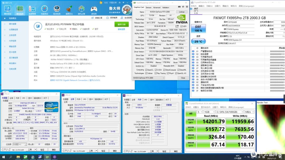Click 29 °C temperature indicator in CrystalDiskInfo
This screenshot has width=285, height=160.
(198, 42)
